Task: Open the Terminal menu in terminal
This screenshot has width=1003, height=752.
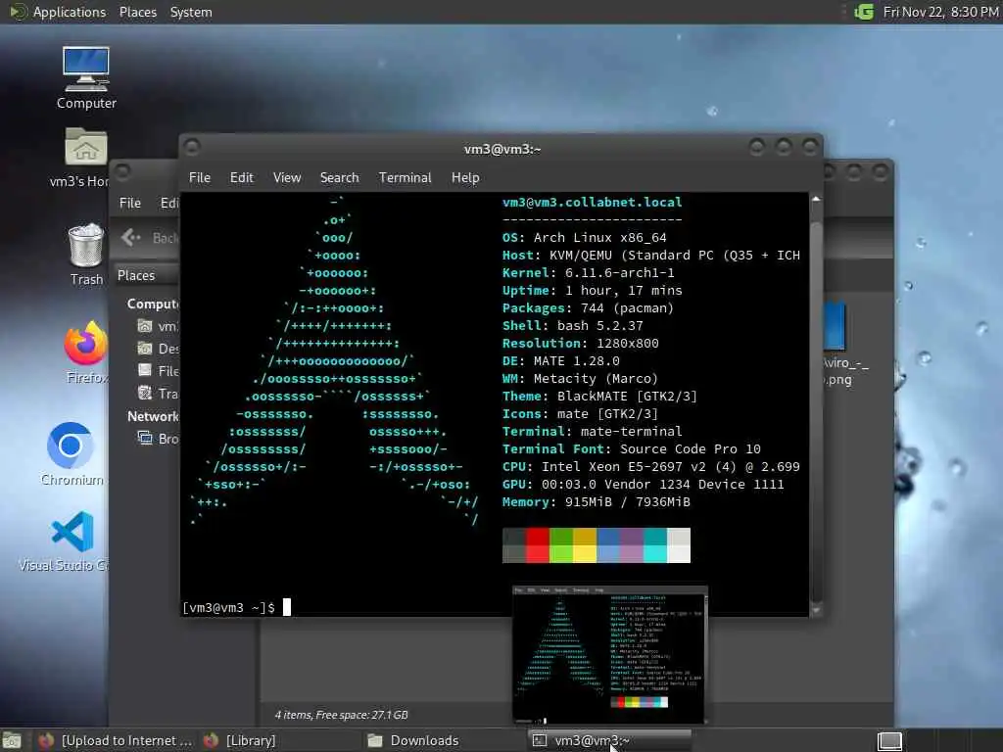Action: point(405,178)
